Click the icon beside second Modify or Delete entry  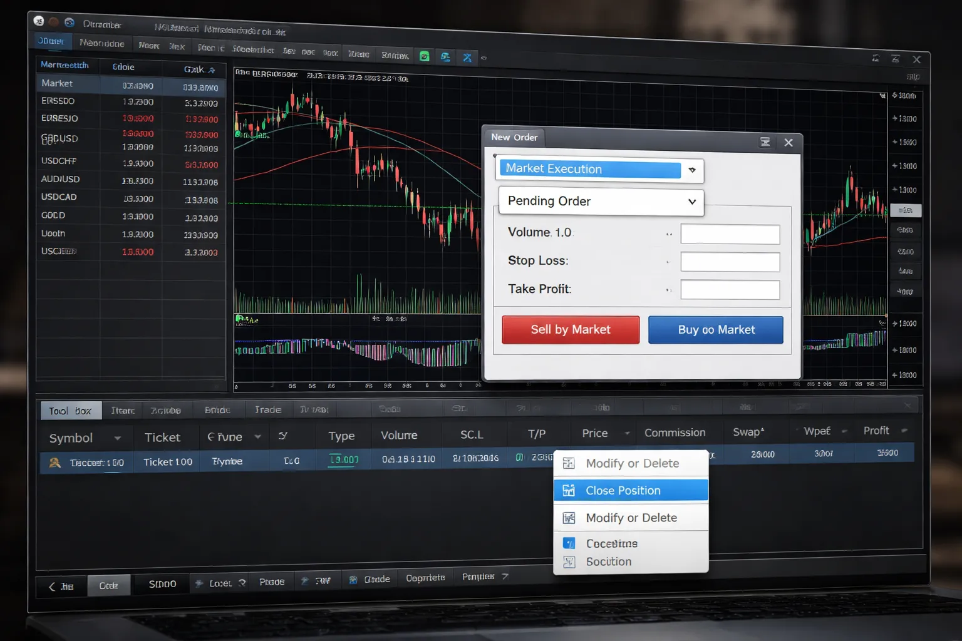pos(569,518)
